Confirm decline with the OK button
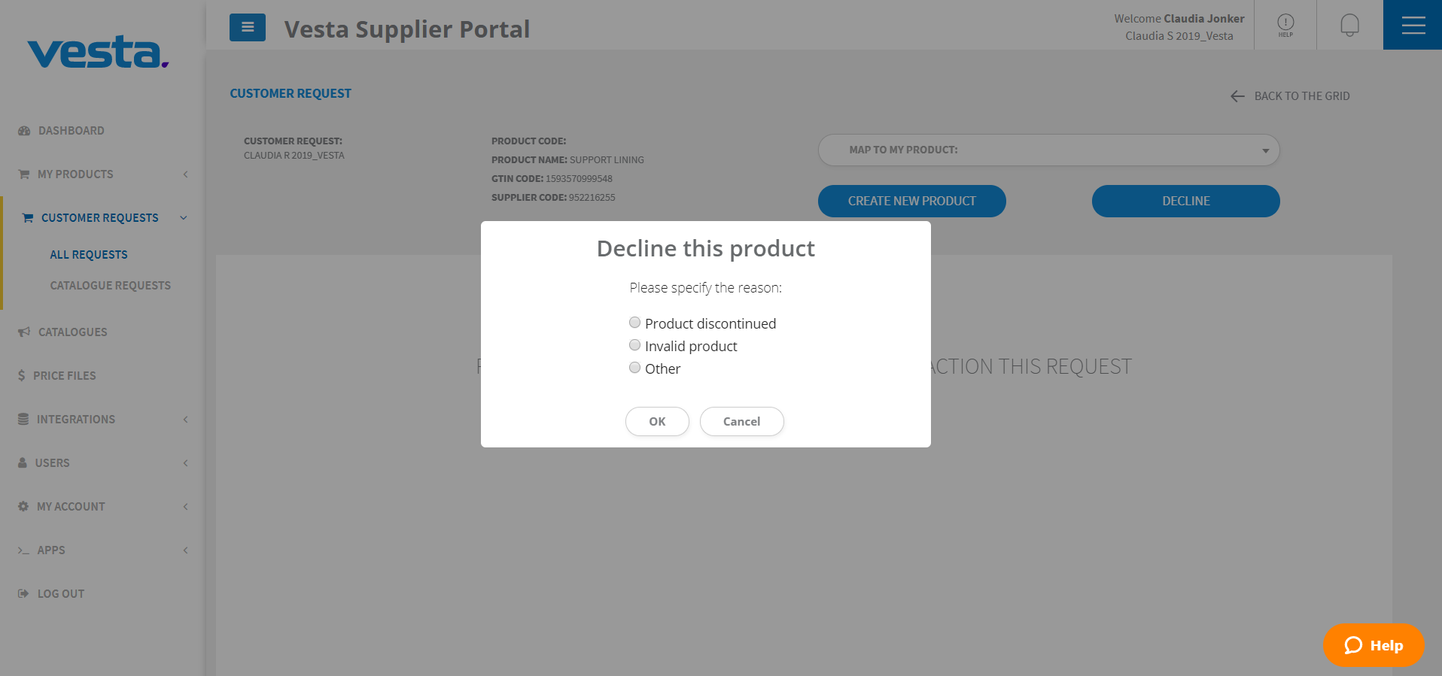Viewport: 1442px width, 676px height. point(657,421)
